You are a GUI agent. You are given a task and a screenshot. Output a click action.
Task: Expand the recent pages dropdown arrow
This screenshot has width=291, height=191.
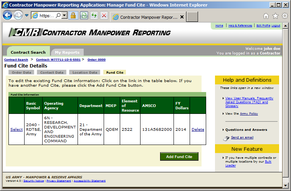coord(27,16)
